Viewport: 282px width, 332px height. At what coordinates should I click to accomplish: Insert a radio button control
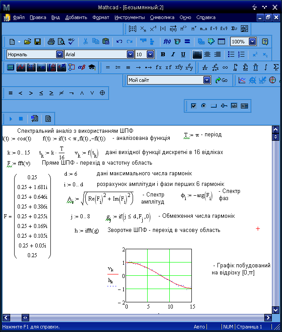[x=204, y=106]
